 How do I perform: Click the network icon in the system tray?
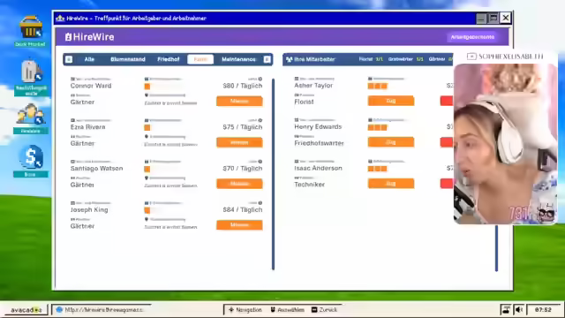tap(506, 309)
